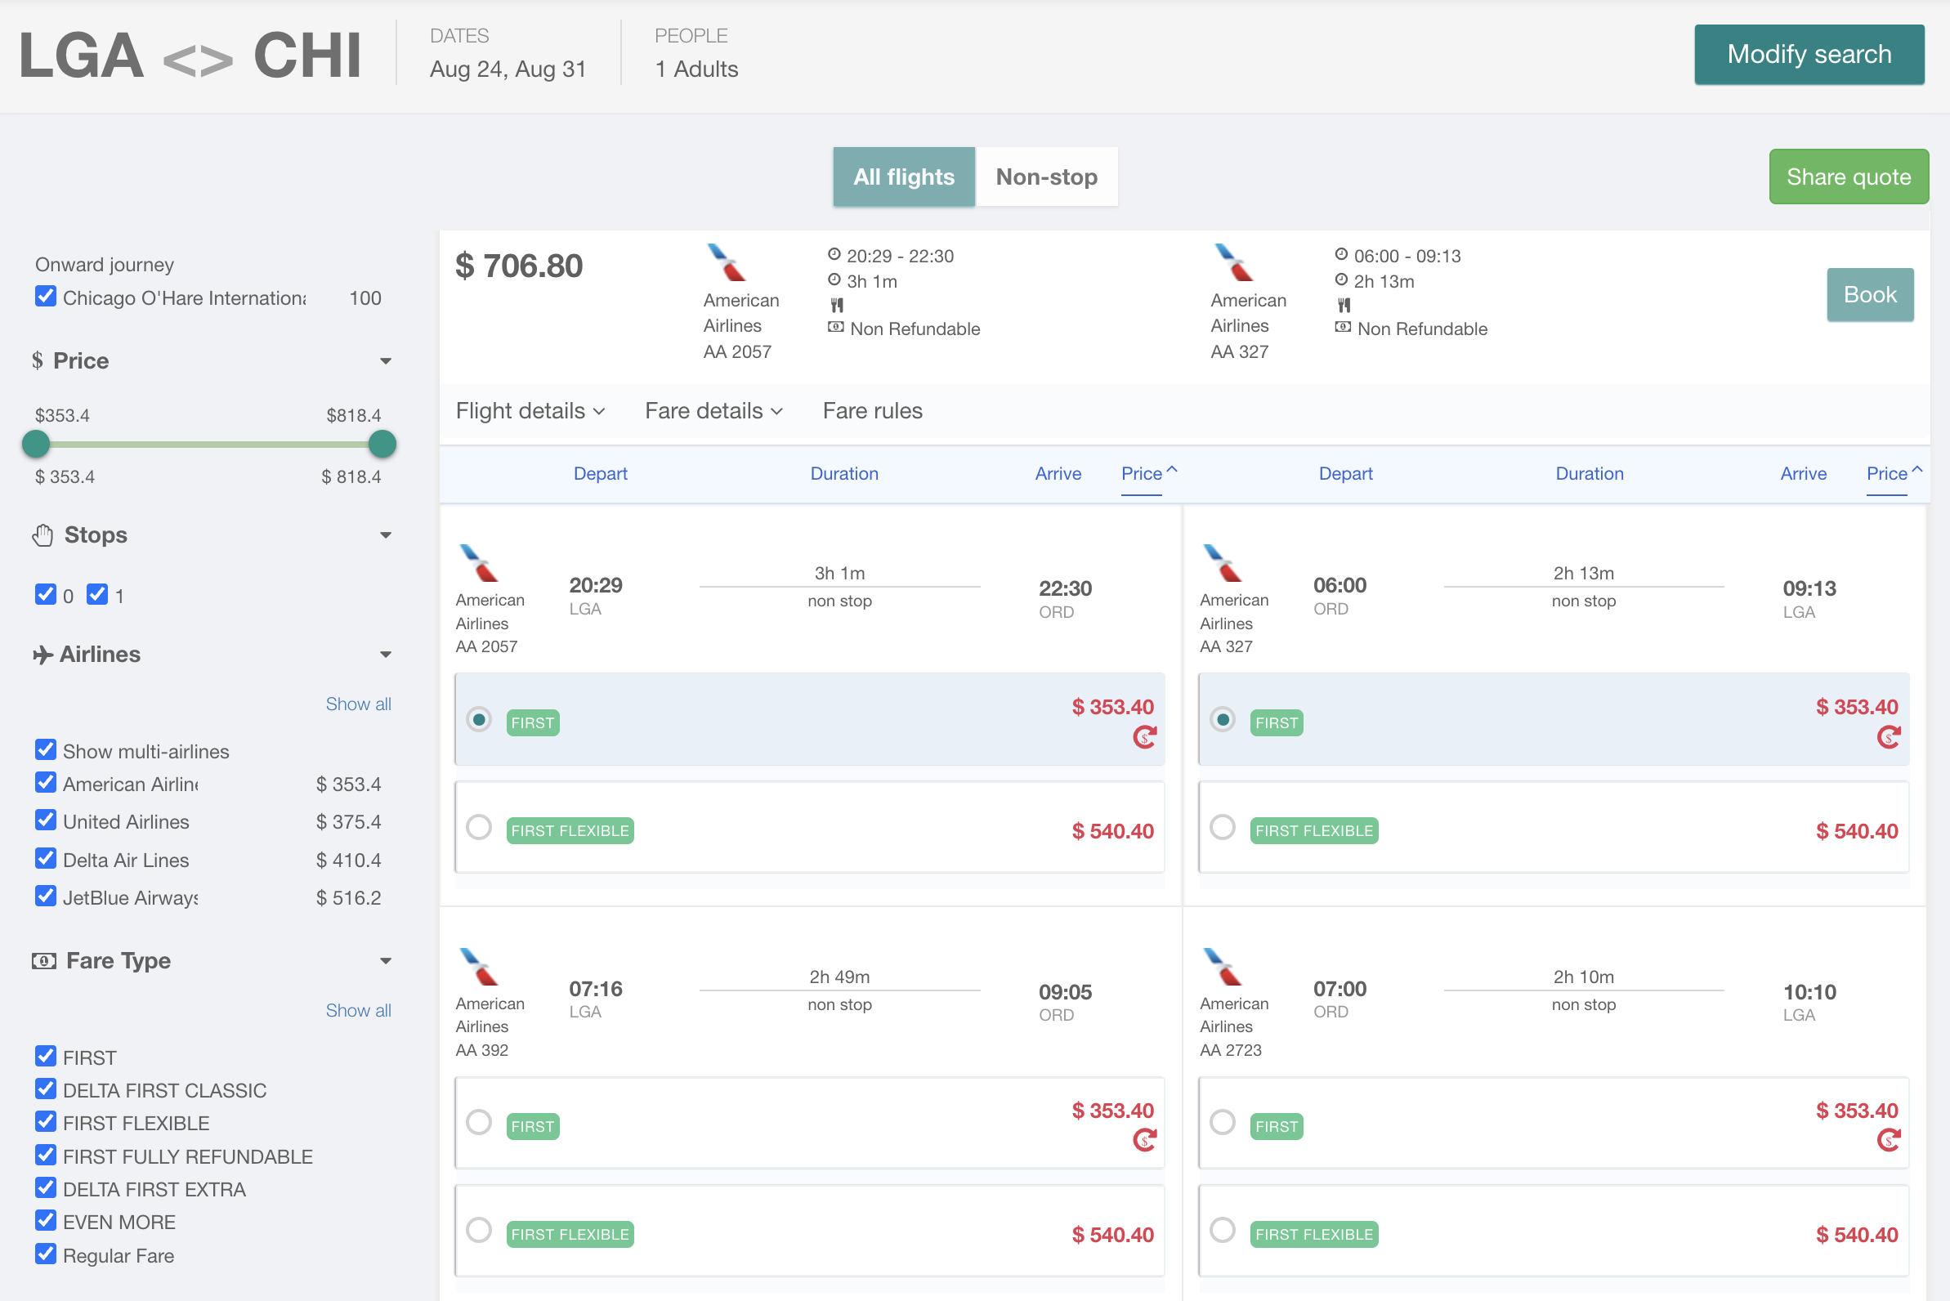Book the $706.80 itinerary
The image size is (1950, 1301).
(1870, 294)
